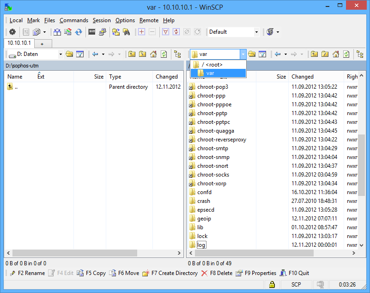Go back in remote panel history
370x293 pixels.
(278, 54)
